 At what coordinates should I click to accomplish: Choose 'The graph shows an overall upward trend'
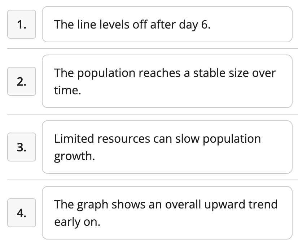[x=167, y=213]
